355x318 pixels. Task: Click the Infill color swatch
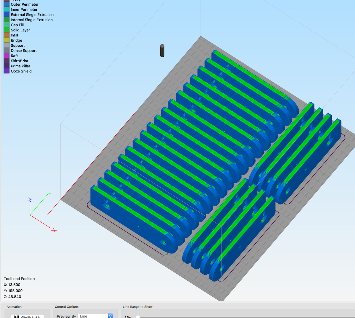tap(7, 35)
